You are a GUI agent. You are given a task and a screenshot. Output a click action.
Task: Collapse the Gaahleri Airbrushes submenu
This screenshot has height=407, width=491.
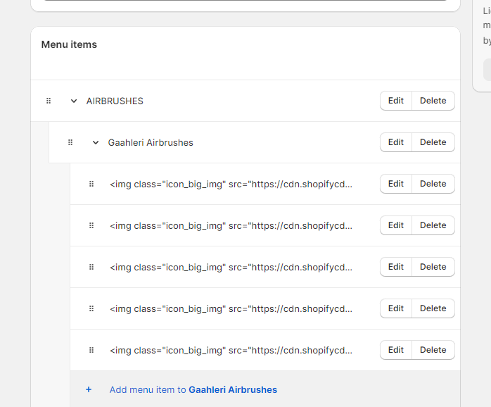(96, 143)
